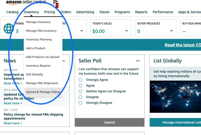Submit the Seller Poll answer
The width and height of the screenshot is (201, 135).
coord(110,122)
